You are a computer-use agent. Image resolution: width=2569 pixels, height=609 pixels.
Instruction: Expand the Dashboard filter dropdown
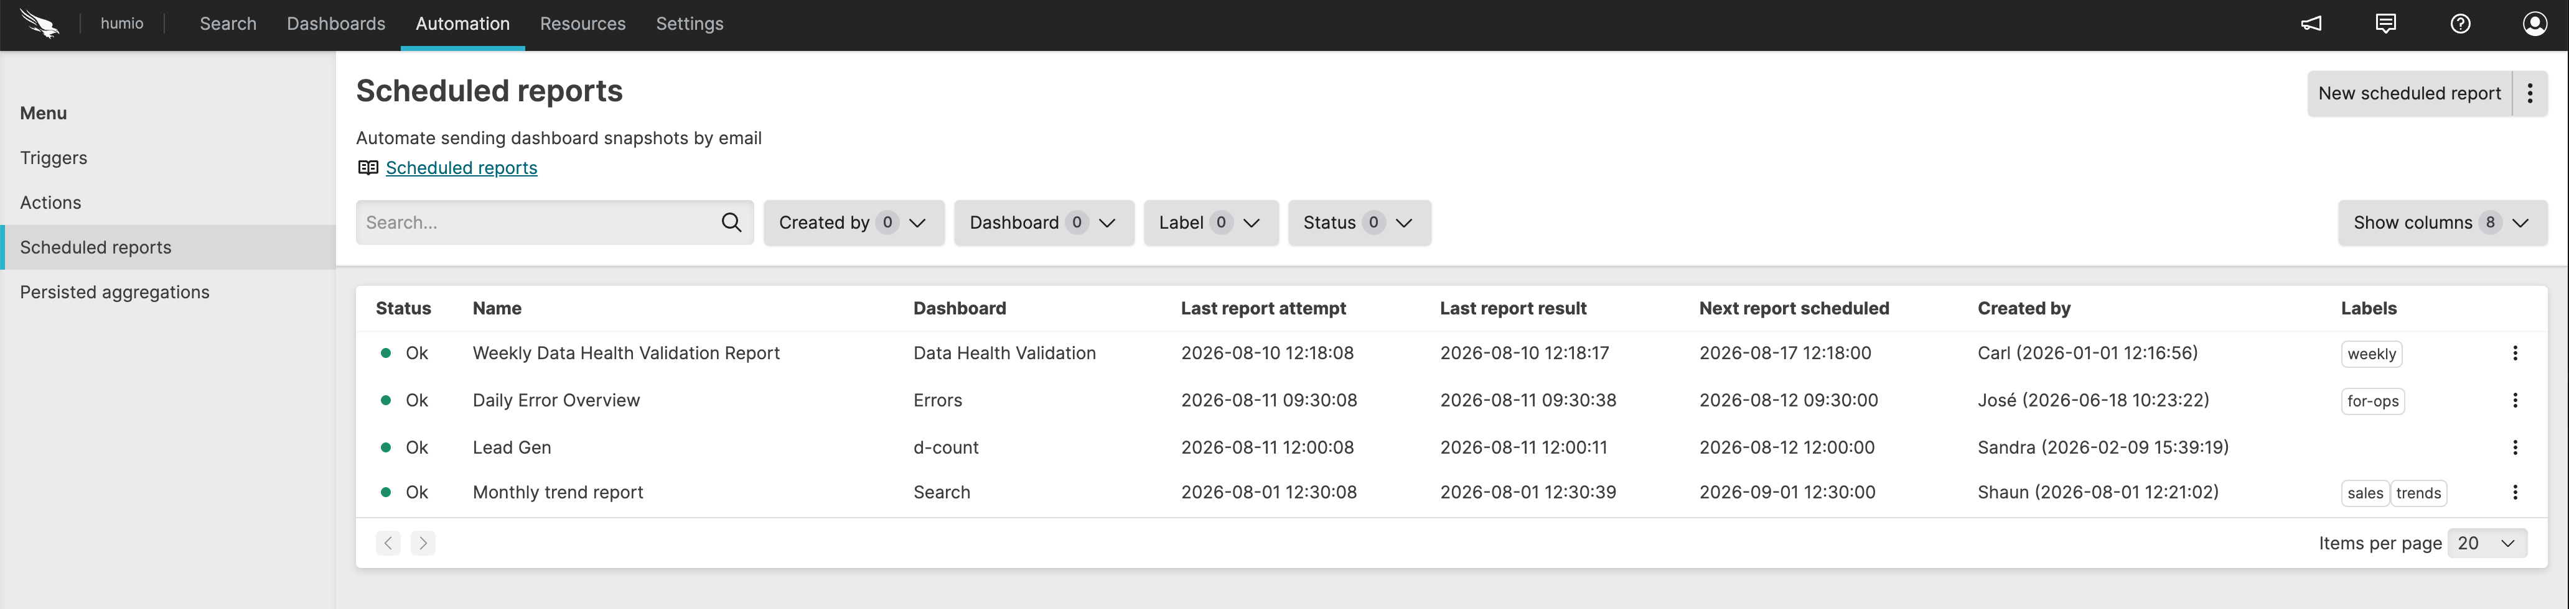pyautogui.click(x=1043, y=223)
